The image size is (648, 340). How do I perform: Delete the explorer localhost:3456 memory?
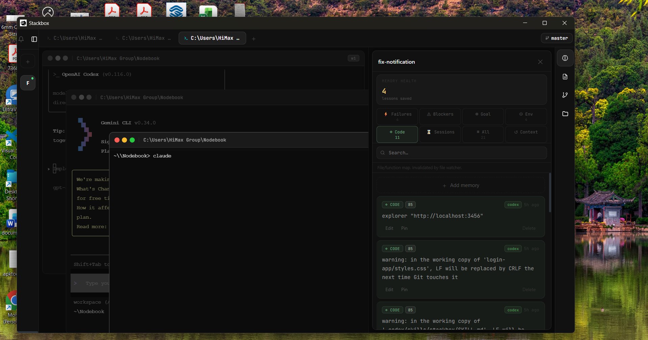pos(529,228)
